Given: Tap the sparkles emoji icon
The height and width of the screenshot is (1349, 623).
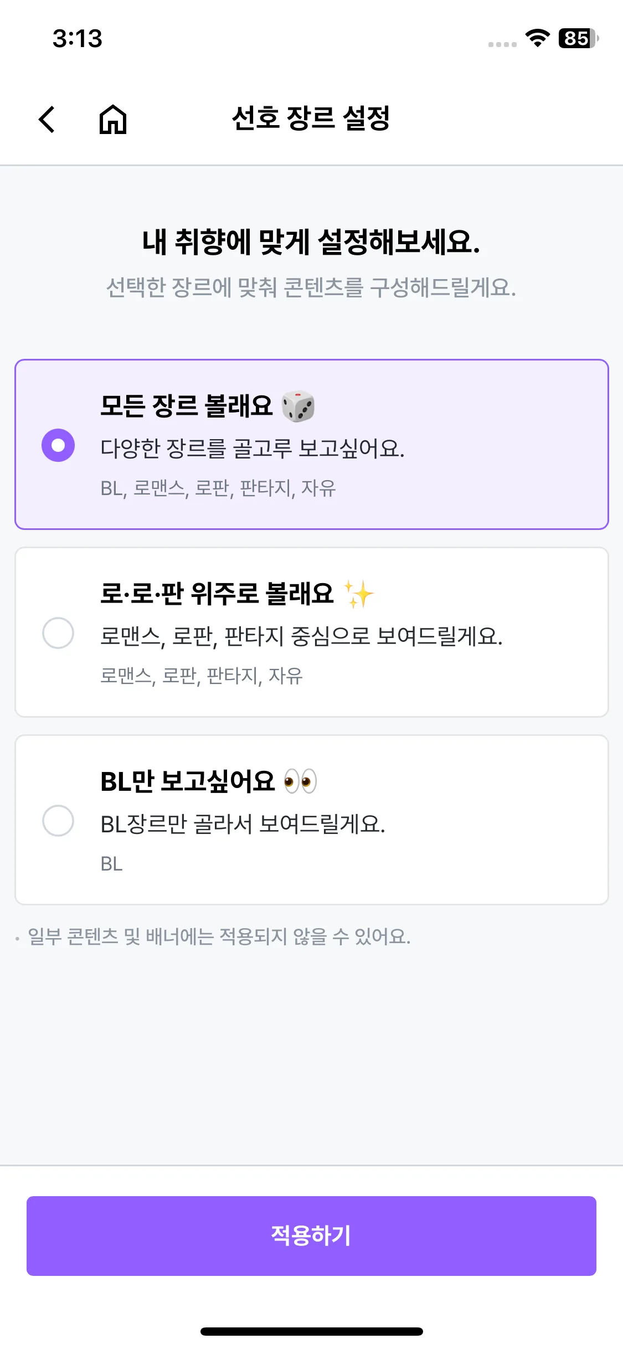Looking at the screenshot, I should pyautogui.click(x=359, y=594).
